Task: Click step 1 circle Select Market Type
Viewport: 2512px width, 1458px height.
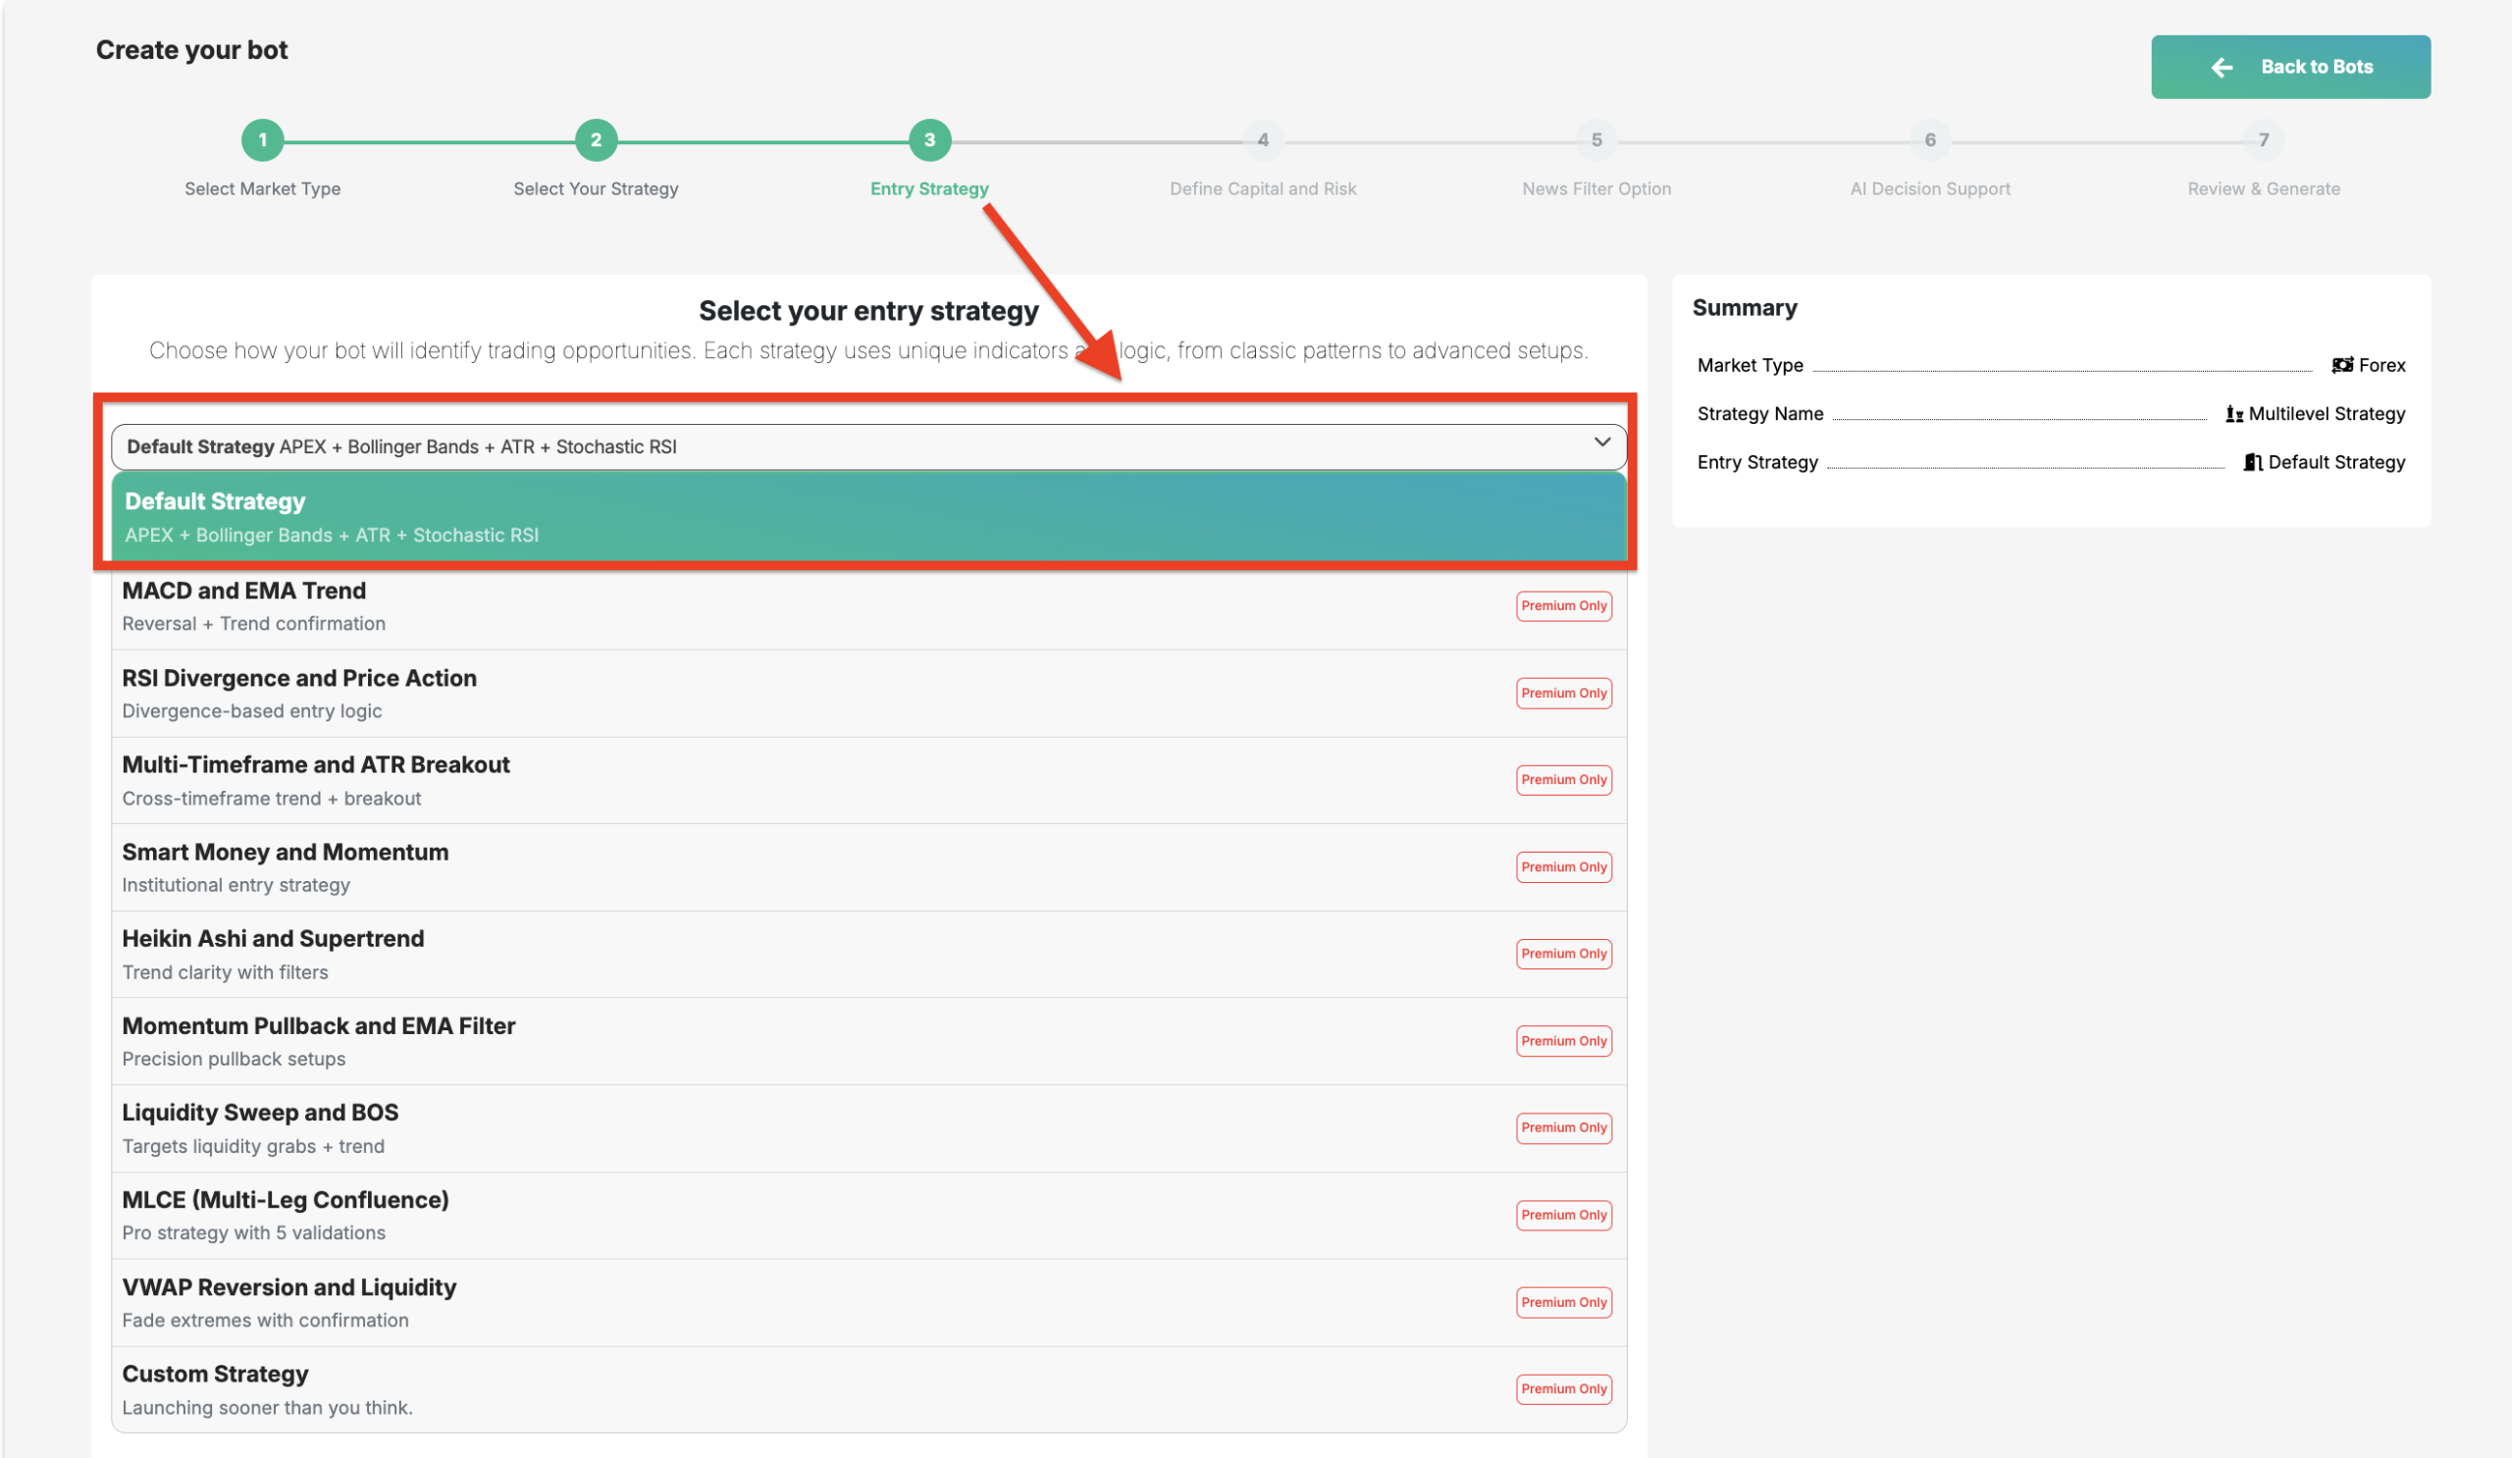Action: pyautogui.click(x=262, y=140)
